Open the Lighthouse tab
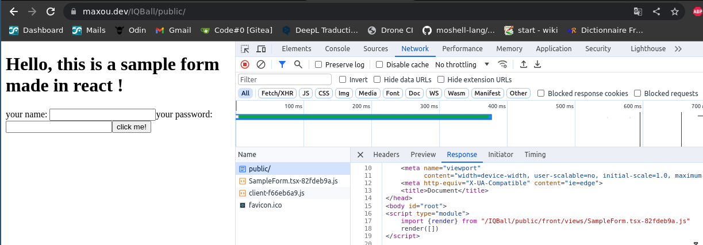Viewport: 703px width, 245px height. tap(648, 49)
